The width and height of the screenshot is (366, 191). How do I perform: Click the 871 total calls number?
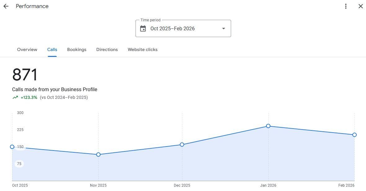[25, 75]
